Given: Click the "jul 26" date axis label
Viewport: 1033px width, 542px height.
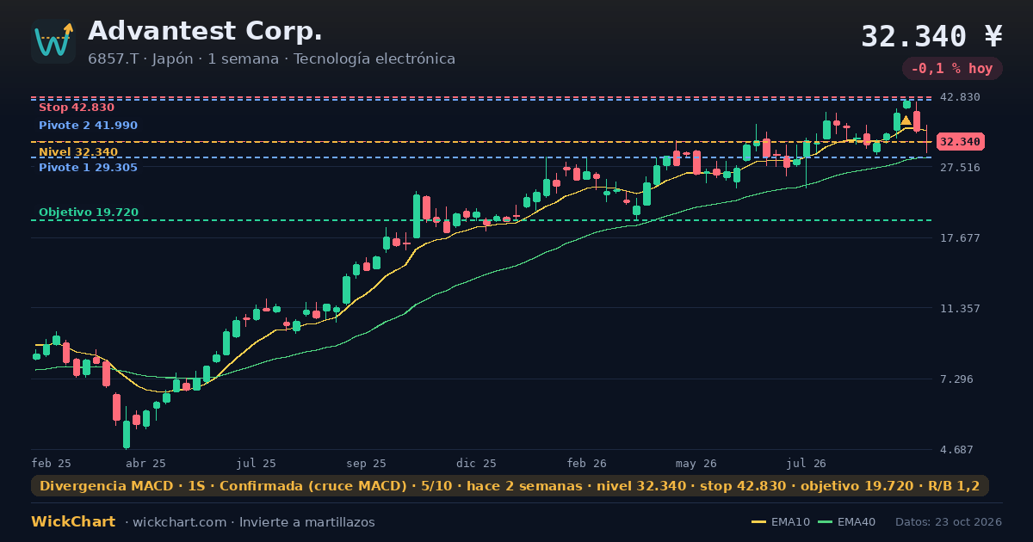Looking at the screenshot, I should pos(807,463).
